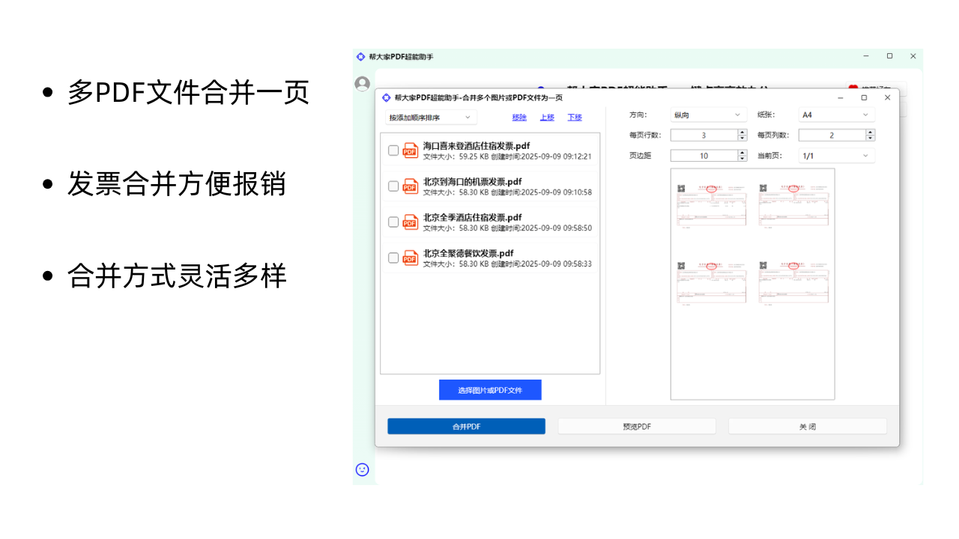Image resolution: width=959 pixels, height=539 pixels.
Task: Check the checkbox for 北京到海口的机票发票.pdf
Action: coord(393,186)
